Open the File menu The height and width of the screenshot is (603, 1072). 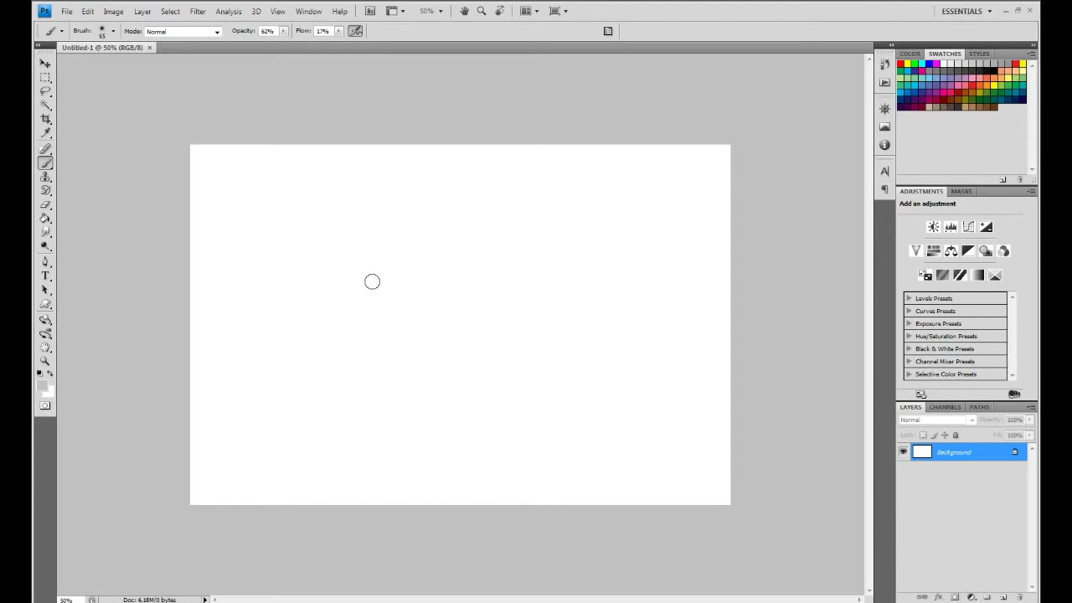point(66,12)
